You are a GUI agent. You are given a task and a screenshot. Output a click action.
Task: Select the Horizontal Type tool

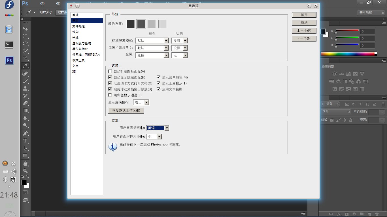coord(25,140)
